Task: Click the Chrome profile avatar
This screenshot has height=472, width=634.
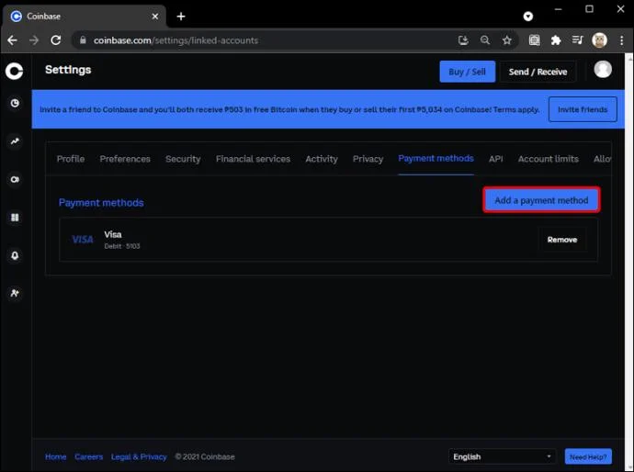Action: click(x=599, y=40)
